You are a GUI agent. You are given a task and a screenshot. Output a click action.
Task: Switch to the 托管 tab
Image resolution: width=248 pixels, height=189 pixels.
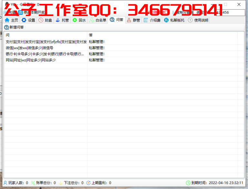click(x=62, y=20)
